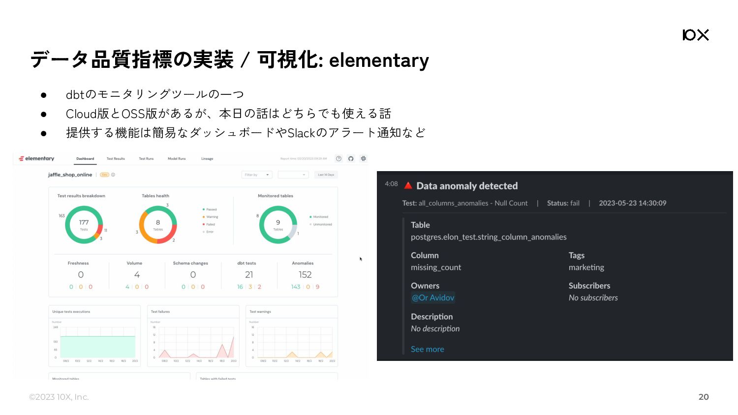This screenshot has width=738, height=415.
Task: Open the Slack icon in dashboard header
Action: [x=363, y=158]
